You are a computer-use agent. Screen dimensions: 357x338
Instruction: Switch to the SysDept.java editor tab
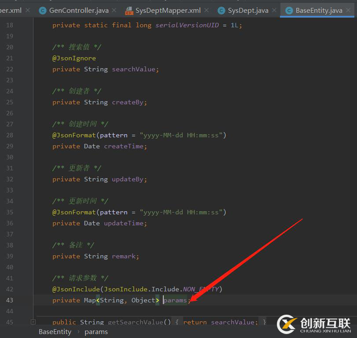[248, 10]
